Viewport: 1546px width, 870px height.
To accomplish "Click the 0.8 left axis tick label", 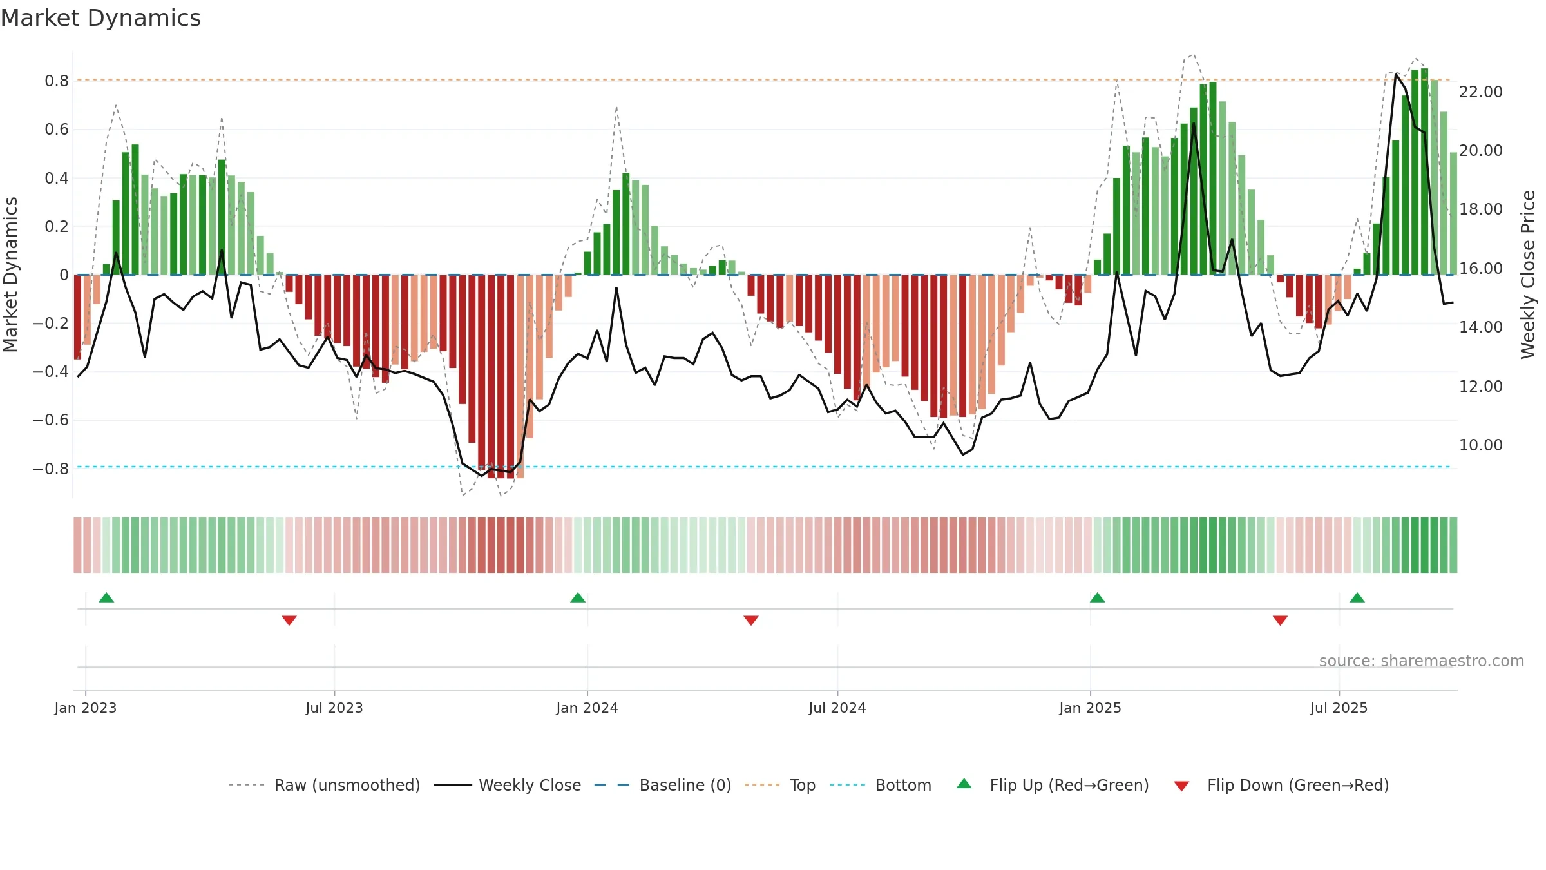I will (57, 81).
